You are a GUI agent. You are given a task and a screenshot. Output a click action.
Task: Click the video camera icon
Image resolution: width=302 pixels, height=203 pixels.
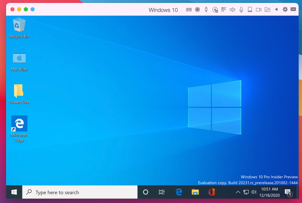pyautogui.click(x=258, y=9)
